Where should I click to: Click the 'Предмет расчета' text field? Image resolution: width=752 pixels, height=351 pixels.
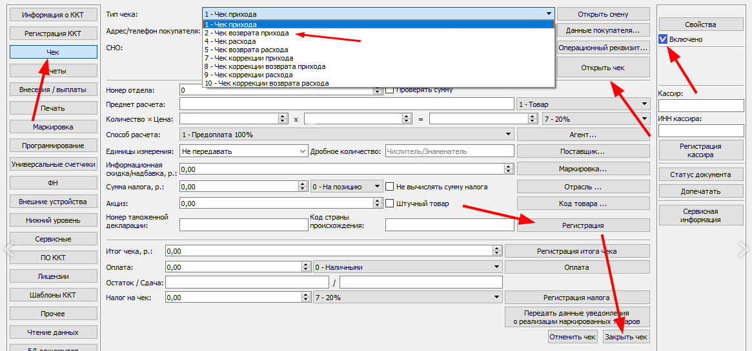point(347,104)
